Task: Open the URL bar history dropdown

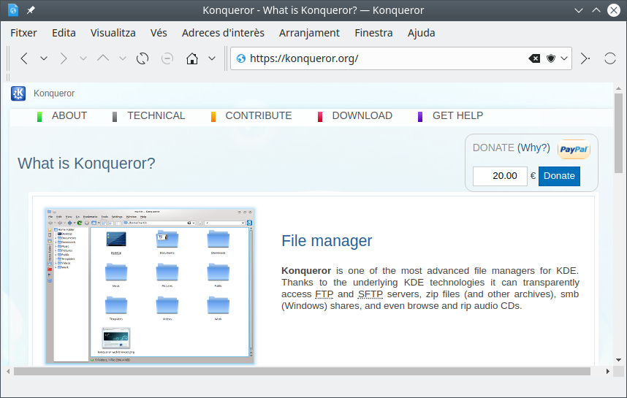Action: point(565,58)
